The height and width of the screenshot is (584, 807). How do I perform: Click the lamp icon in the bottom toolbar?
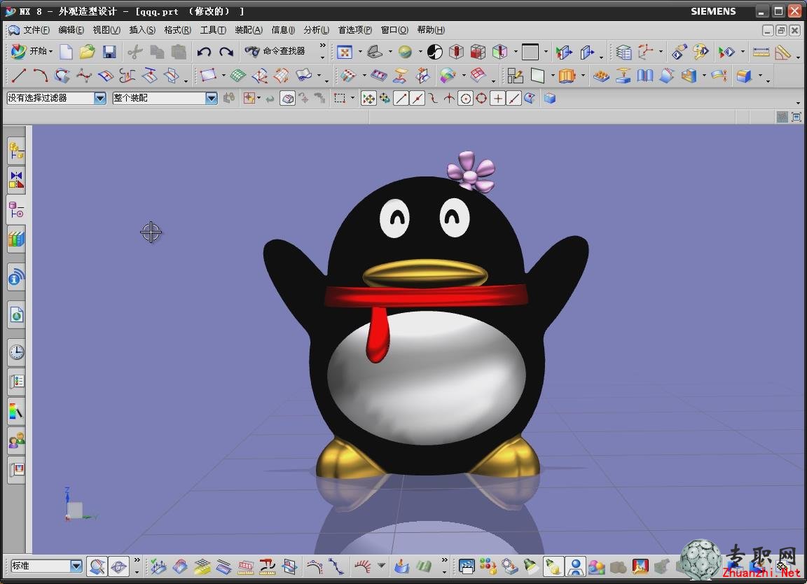[x=530, y=567]
